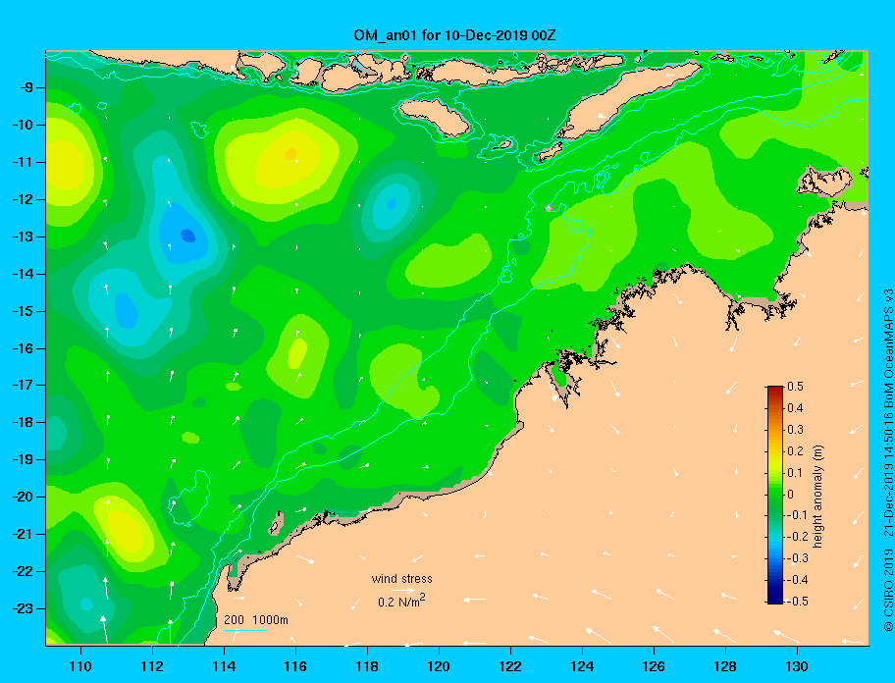Click the colorbar tick label '-0.4'
Image resolution: width=895 pixels, height=683 pixels.
[x=798, y=580]
